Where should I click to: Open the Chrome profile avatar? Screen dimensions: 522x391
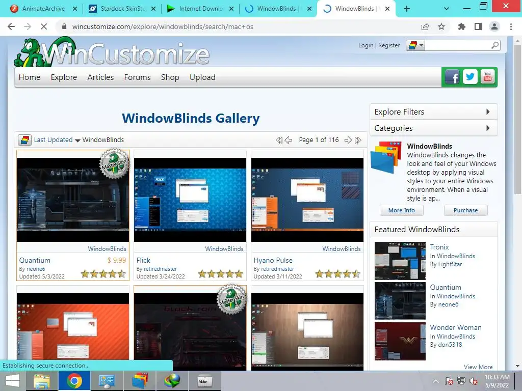(x=494, y=26)
